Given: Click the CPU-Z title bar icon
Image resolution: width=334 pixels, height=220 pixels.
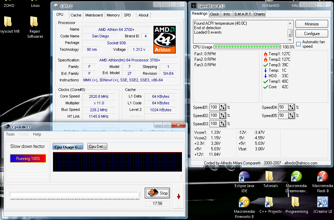Looking at the screenshot, I should pyautogui.click(x=56, y=6).
